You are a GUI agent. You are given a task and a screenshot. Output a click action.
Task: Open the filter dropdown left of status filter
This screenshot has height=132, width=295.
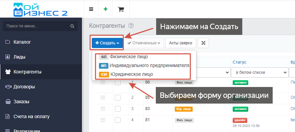pyautogui.click(x=213, y=72)
